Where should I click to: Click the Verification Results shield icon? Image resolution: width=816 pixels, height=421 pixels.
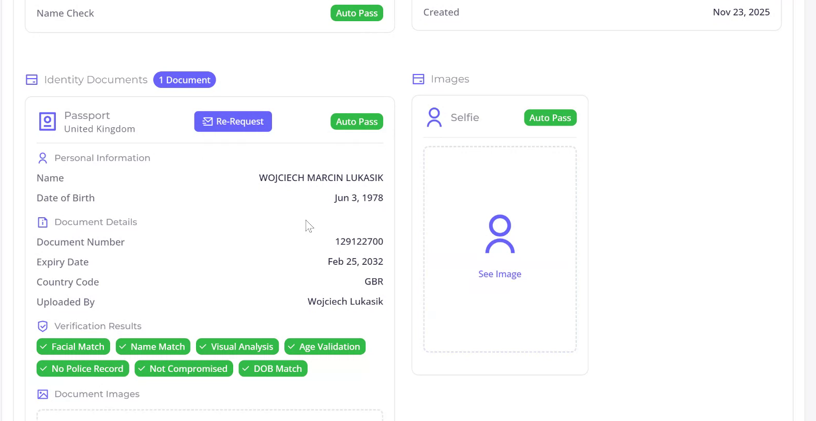point(43,326)
